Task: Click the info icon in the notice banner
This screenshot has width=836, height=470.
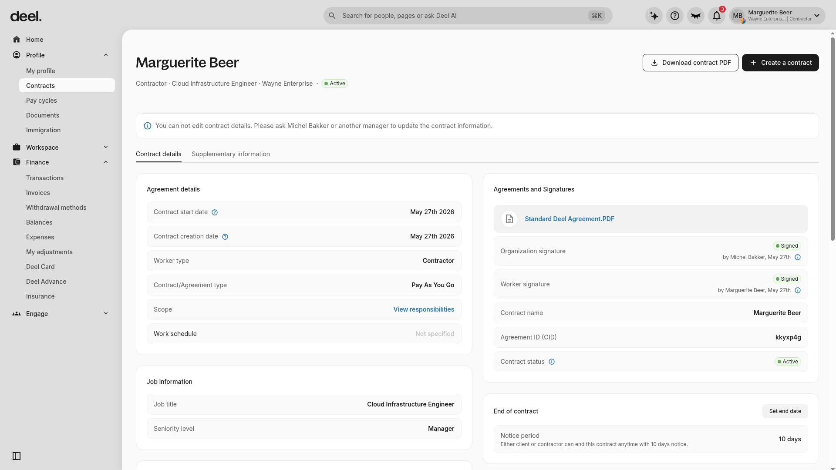Action: point(148,126)
